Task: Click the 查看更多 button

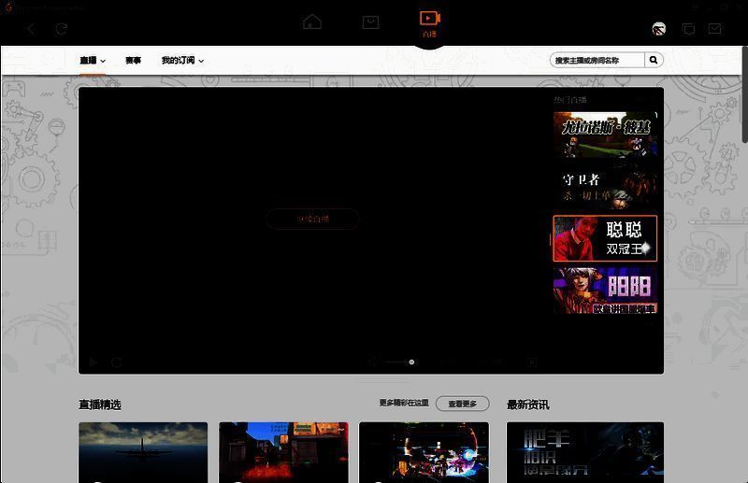Action: pyautogui.click(x=462, y=404)
